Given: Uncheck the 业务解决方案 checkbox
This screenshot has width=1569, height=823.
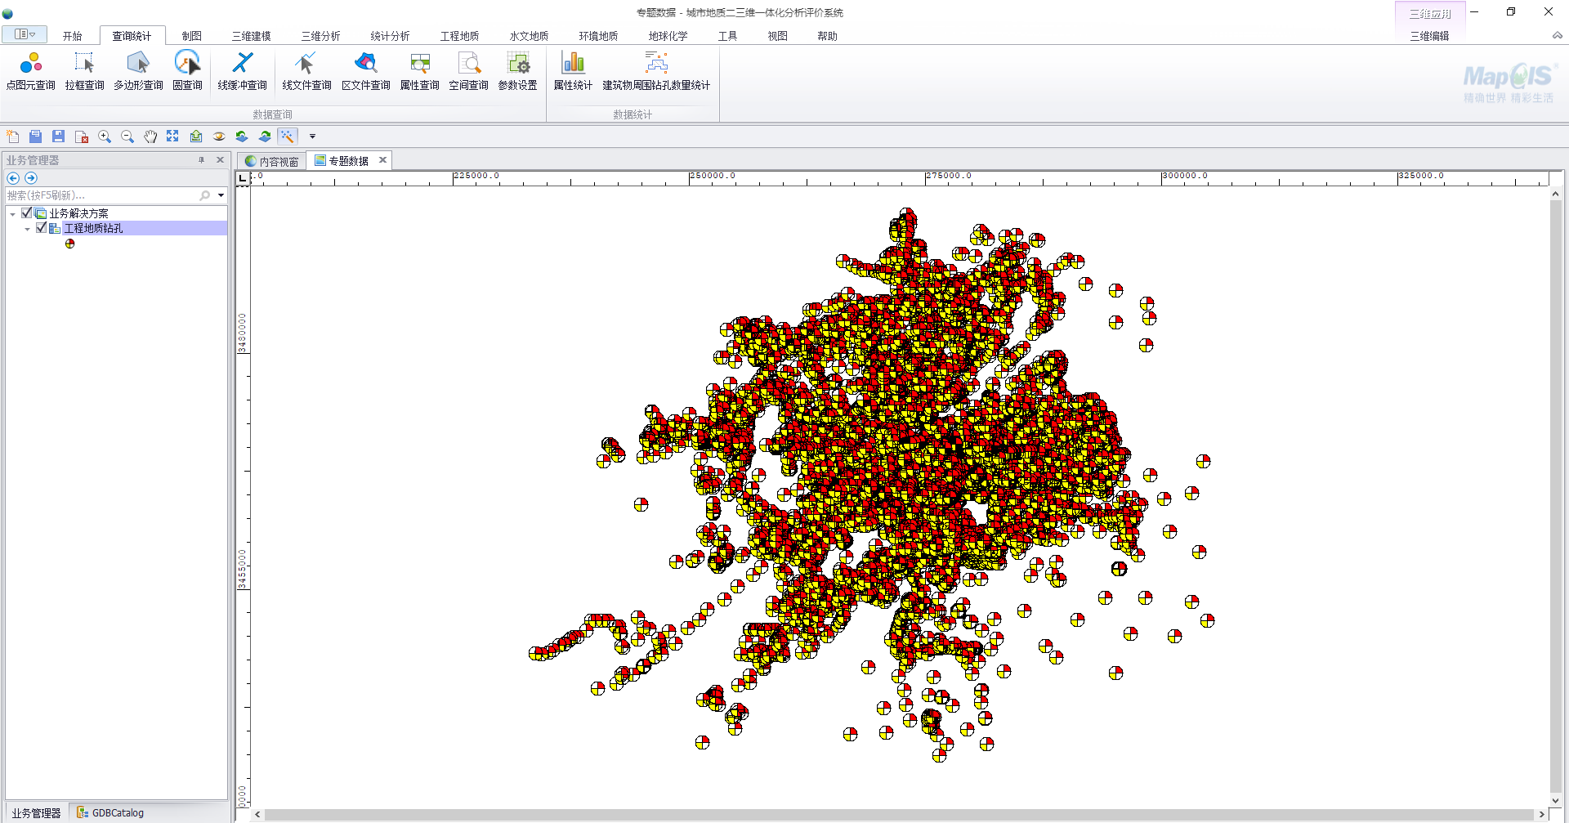Looking at the screenshot, I should [26, 213].
